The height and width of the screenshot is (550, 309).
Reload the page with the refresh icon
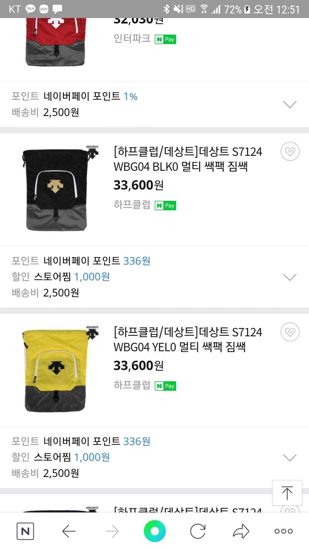(198, 531)
